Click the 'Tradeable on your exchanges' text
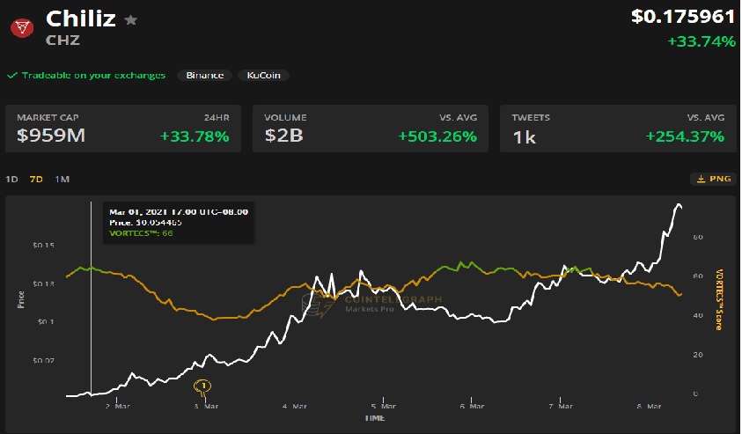The height and width of the screenshot is (434, 742). point(93,75)
